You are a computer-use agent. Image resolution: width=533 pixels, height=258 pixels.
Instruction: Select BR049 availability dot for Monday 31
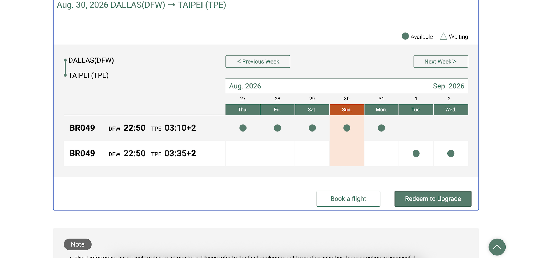pyautogui.click(x=381, y=128)
